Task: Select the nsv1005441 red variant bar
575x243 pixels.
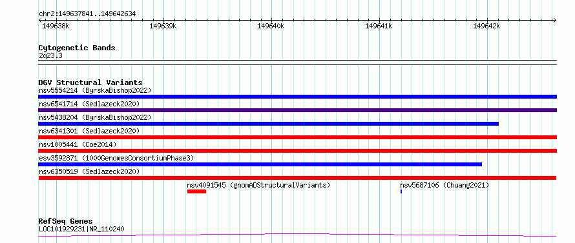Action: (297, 151)
